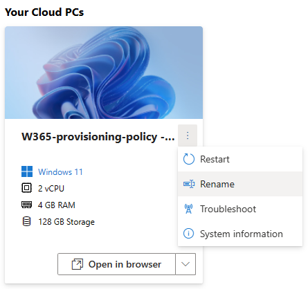Open the three-dot more options menu
The height and width of the screenshot is (289, 308).
tap(188, 136)
